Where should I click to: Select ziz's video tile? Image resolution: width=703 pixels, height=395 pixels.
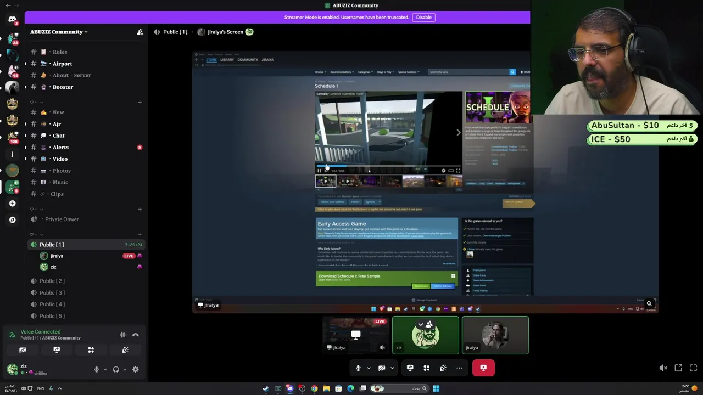coord(426,335)
